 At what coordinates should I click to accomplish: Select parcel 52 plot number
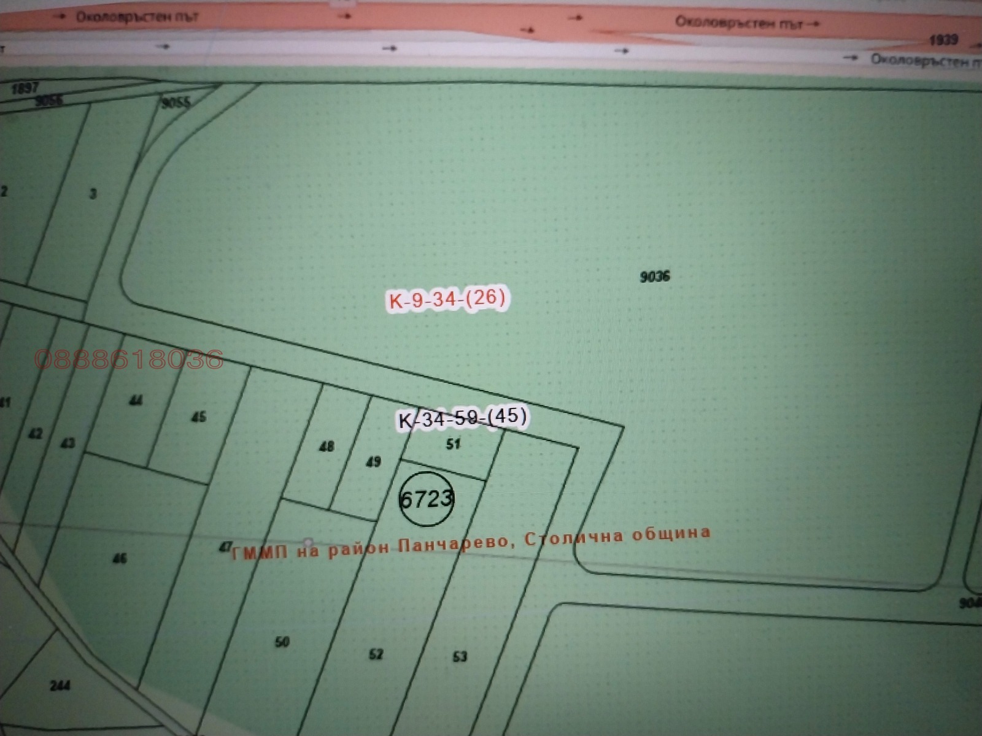376,654
